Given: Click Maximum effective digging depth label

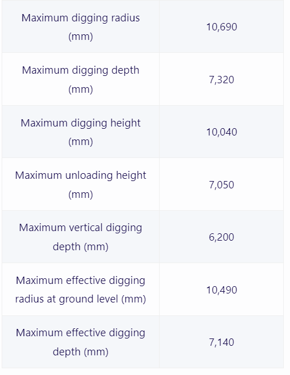Looking at the screenshot, I should (80, 342).
